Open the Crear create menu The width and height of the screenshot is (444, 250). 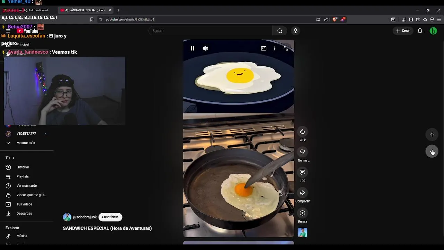click(402, 31)
